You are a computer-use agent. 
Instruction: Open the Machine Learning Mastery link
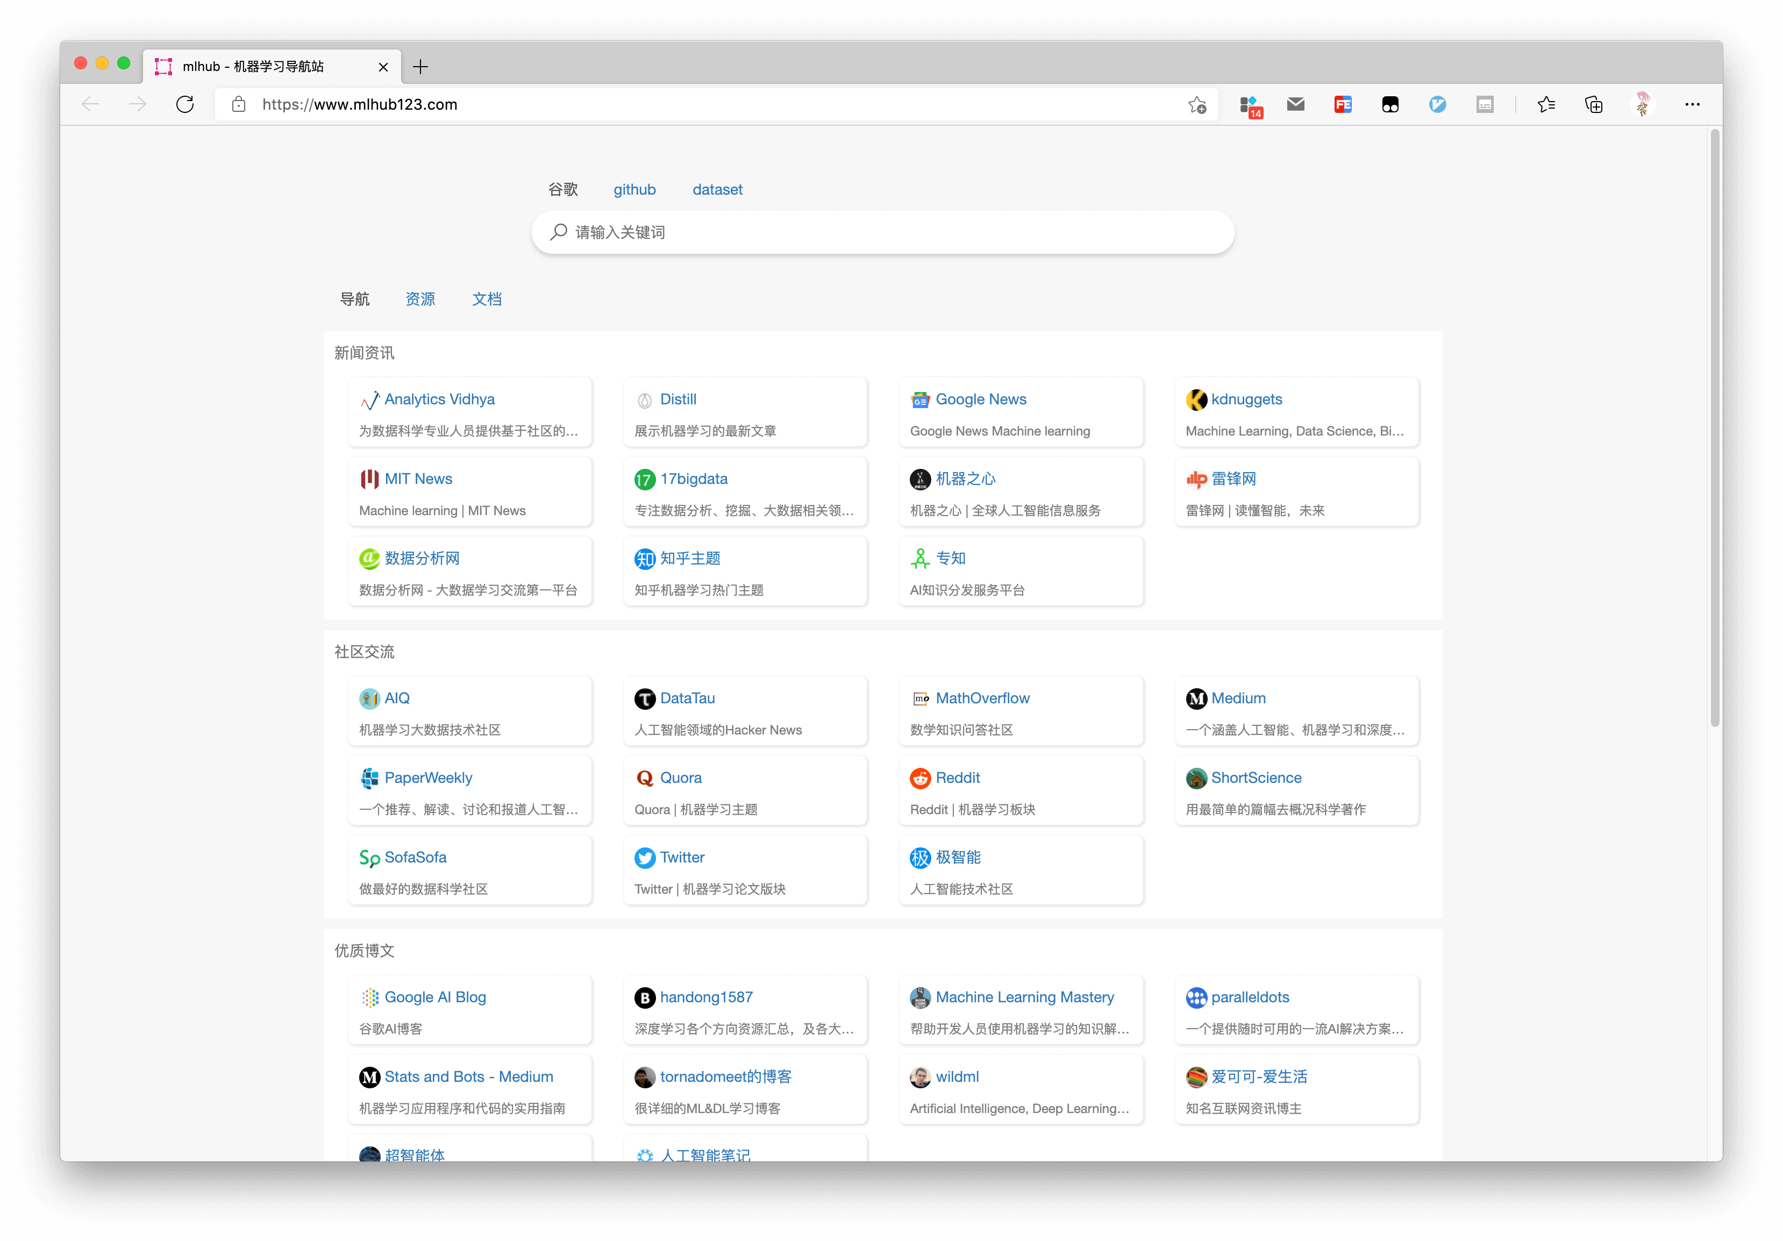click(x=1024, y=997)
